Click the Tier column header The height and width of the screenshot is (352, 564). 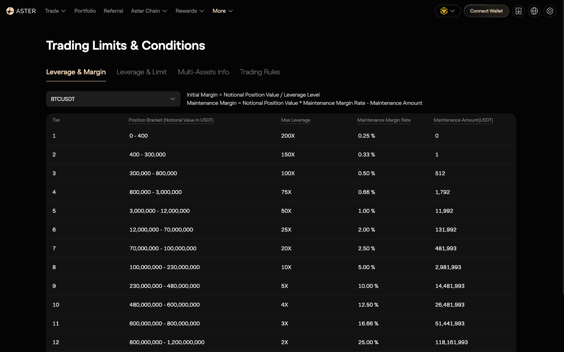[x=56, y=120]
